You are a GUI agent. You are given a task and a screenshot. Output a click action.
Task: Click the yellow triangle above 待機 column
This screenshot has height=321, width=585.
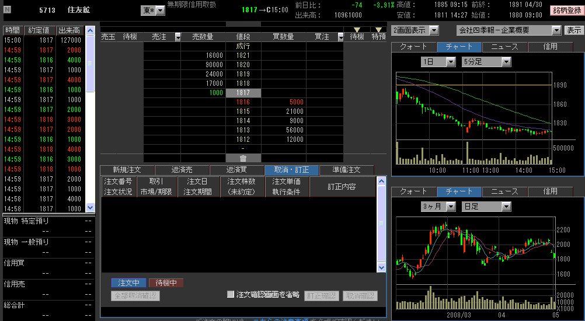click(357, 30)
